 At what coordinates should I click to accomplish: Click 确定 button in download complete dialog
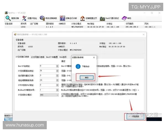click(x=87, y=78)
